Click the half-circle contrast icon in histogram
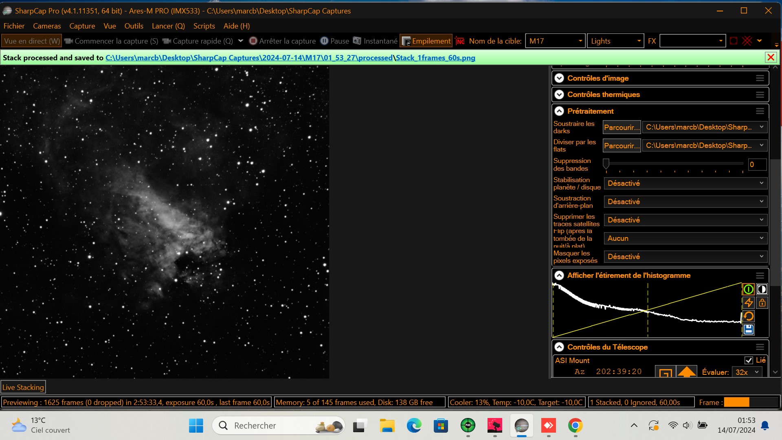 coord(762,289)
